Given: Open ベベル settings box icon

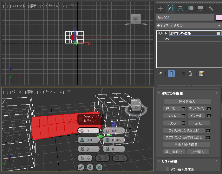Looking at the screenshot, I should (x=183, y=116).
